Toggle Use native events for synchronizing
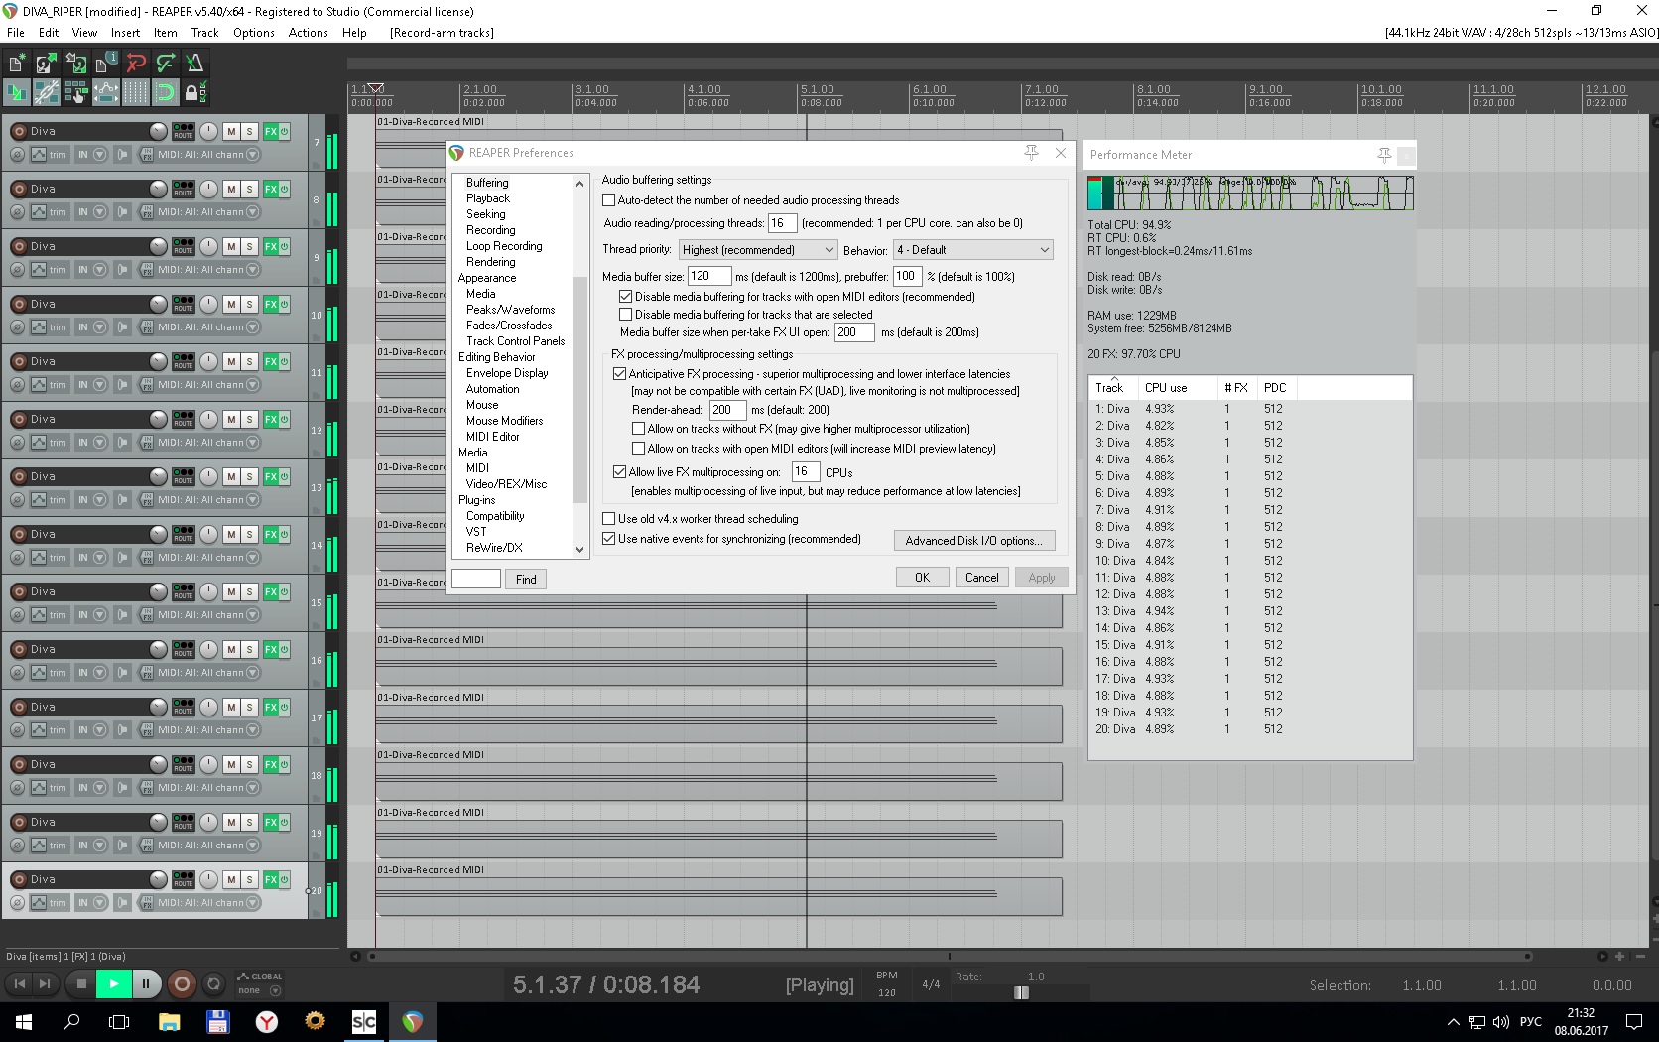Image resolution: width=1659 pixels, height=1042 pixels. tap(609, 539)
